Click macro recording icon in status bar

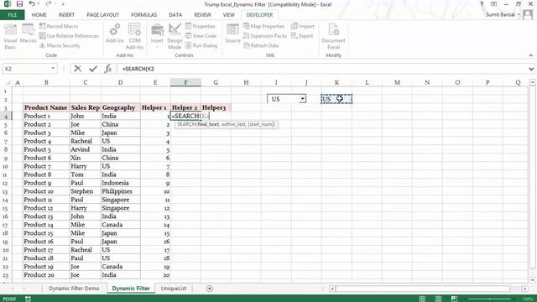[x=28, y=299]
